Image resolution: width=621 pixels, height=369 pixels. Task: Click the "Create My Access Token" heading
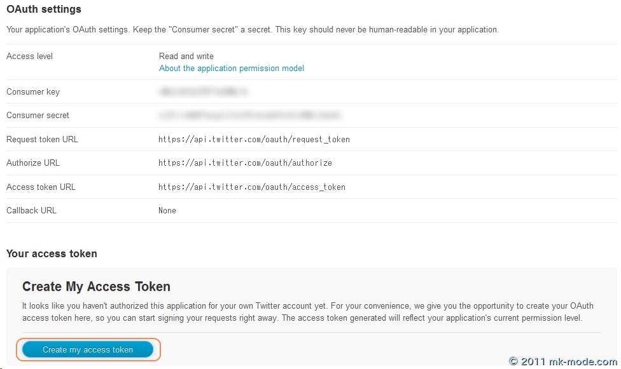tap(96, 286)
